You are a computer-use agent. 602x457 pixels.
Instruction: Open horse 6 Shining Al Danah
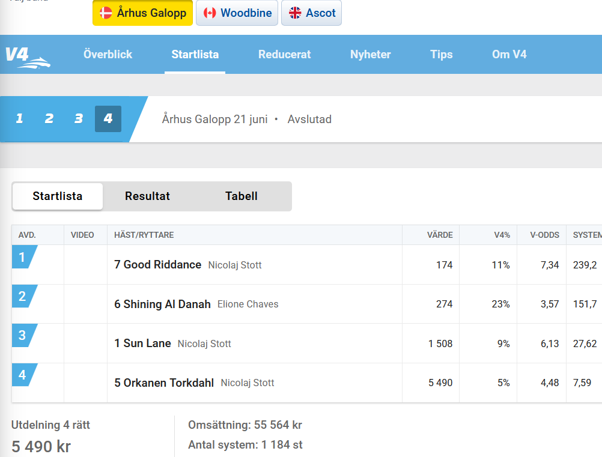162,304
